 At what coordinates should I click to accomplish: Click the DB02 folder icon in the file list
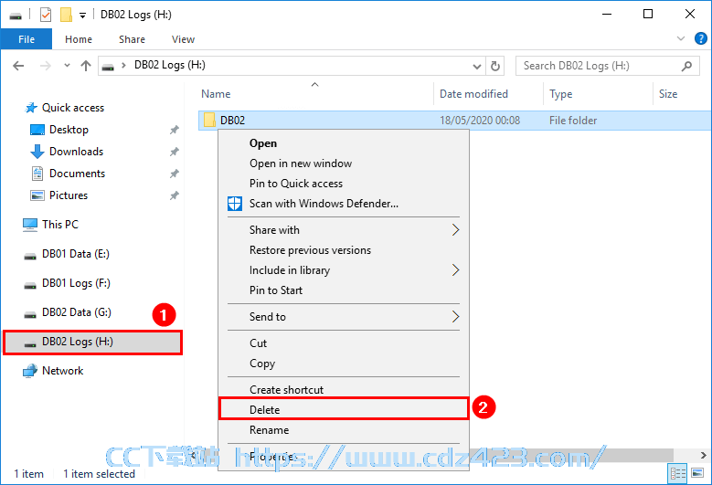coord(209,121)
